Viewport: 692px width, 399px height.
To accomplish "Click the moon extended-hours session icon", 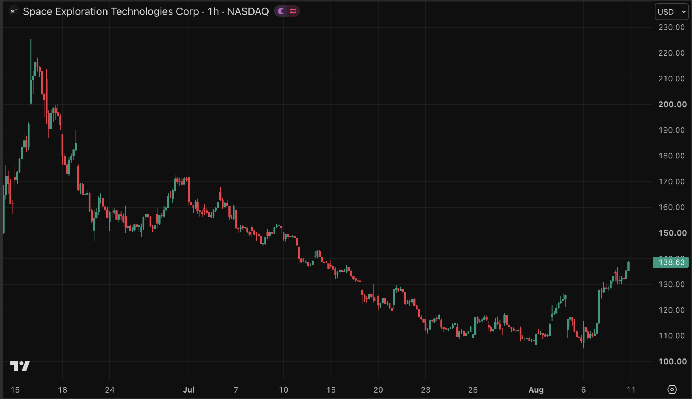I will [281, 11].
